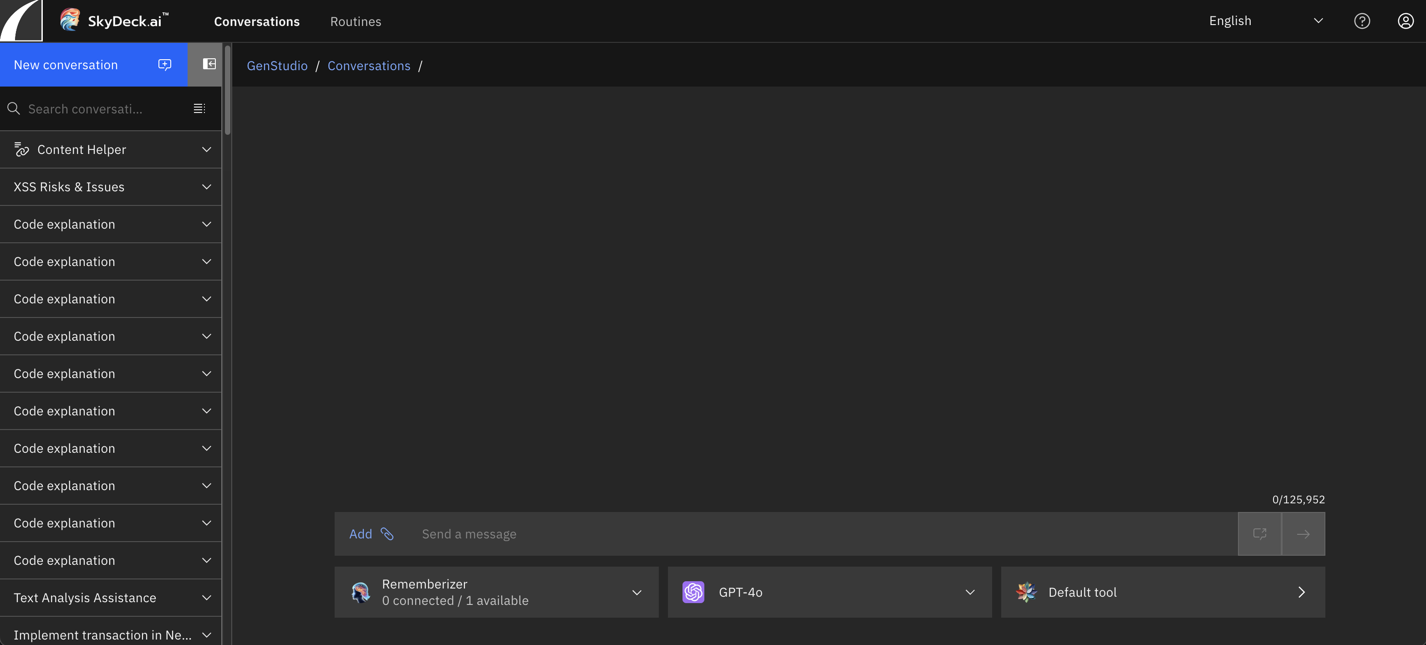Select the Conversations top nav tab
Image resolution: width=1426 pixels, height=645 pixels.
(256, 21)
